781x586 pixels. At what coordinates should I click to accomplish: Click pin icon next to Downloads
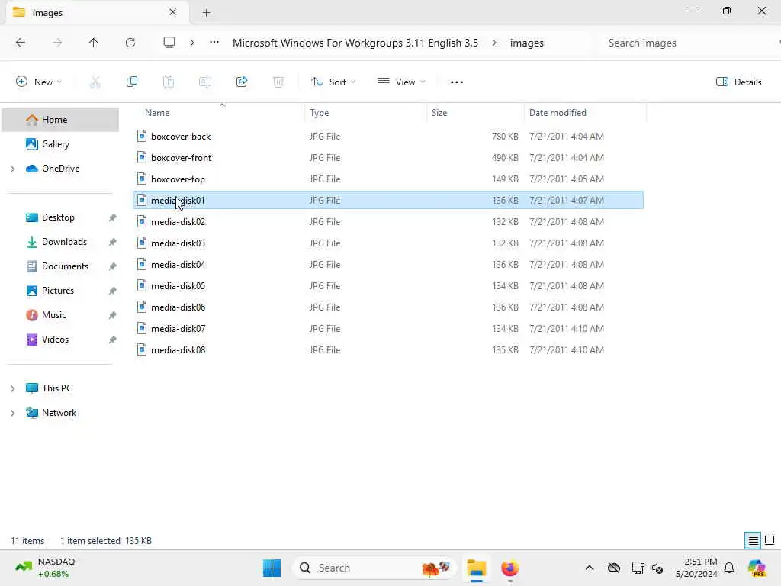pos(113,242)
